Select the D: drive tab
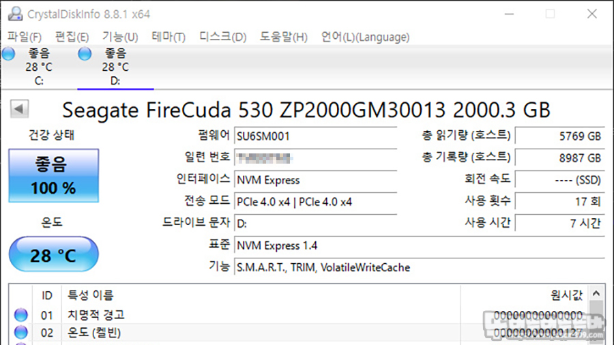The height and width of the screenshot is (345, 614). (115, 67)
